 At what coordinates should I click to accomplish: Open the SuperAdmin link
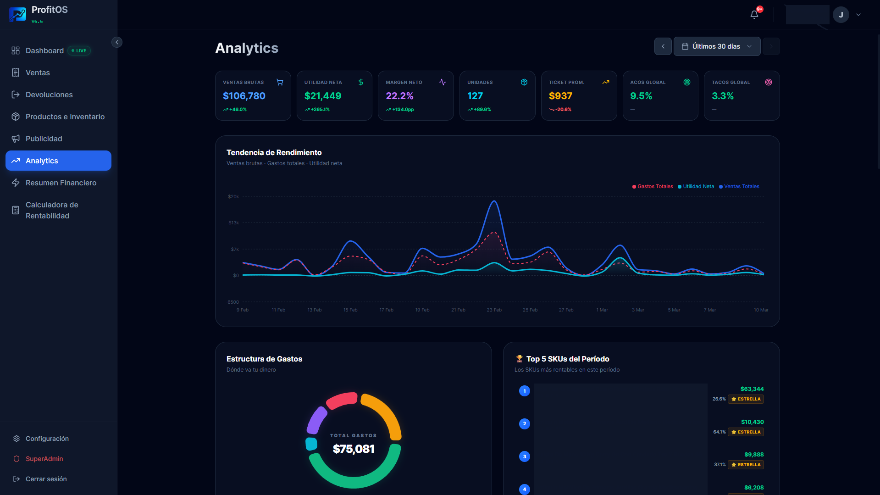(44, 459)
